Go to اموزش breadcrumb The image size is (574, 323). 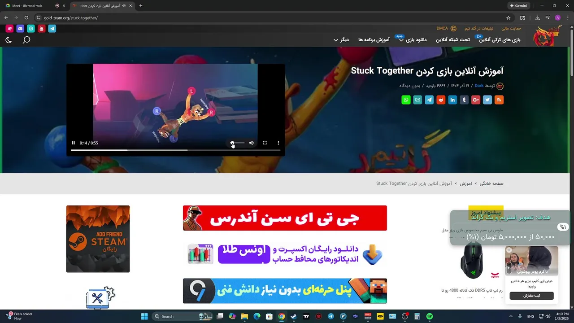[465, 183]
